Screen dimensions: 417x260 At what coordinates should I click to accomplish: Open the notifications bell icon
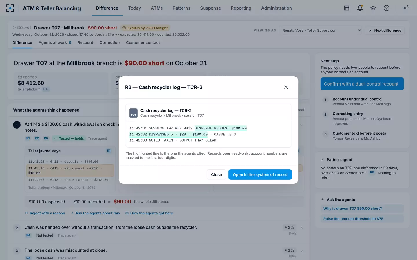click(360, 8)
